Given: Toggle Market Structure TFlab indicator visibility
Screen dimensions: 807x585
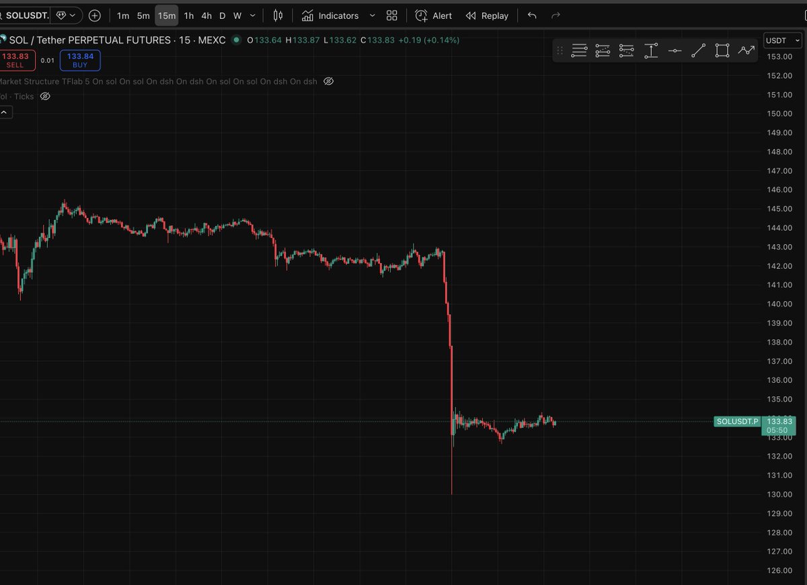Looking at the screenshot, I should point(329,81).
